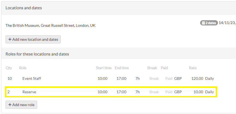Open Daily rate type for Reserve
Image resolution: width=236 pixels, height=114 pixels.
tap(209, 92)
